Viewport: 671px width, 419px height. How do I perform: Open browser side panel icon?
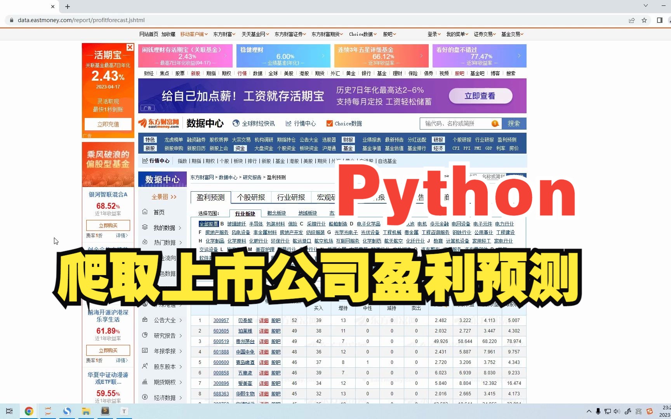pos(659,20)
